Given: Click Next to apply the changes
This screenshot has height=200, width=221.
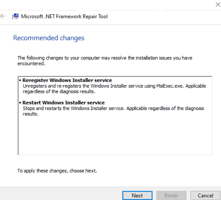Looking at the screenshot, I should [x=137, y=195].
